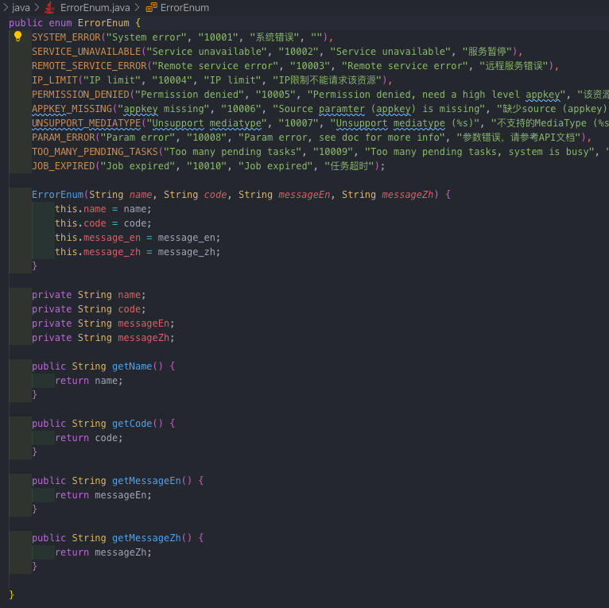Click the "10001" error code string
Image resolution: width=609 pixels, height=608 pixels.
tap(219, 37)
